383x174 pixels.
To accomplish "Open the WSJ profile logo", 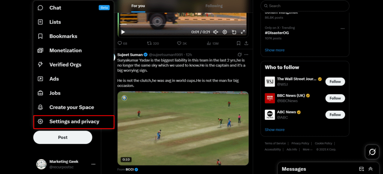I will pos(270,82).
